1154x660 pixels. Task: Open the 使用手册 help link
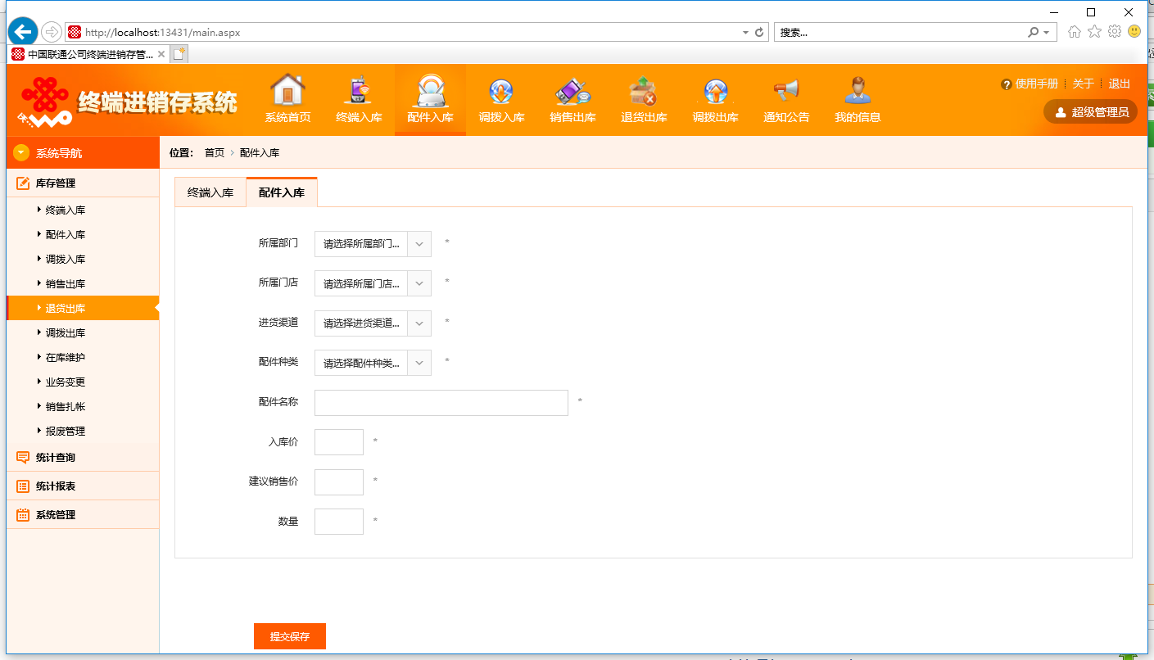coord(1030,84)
